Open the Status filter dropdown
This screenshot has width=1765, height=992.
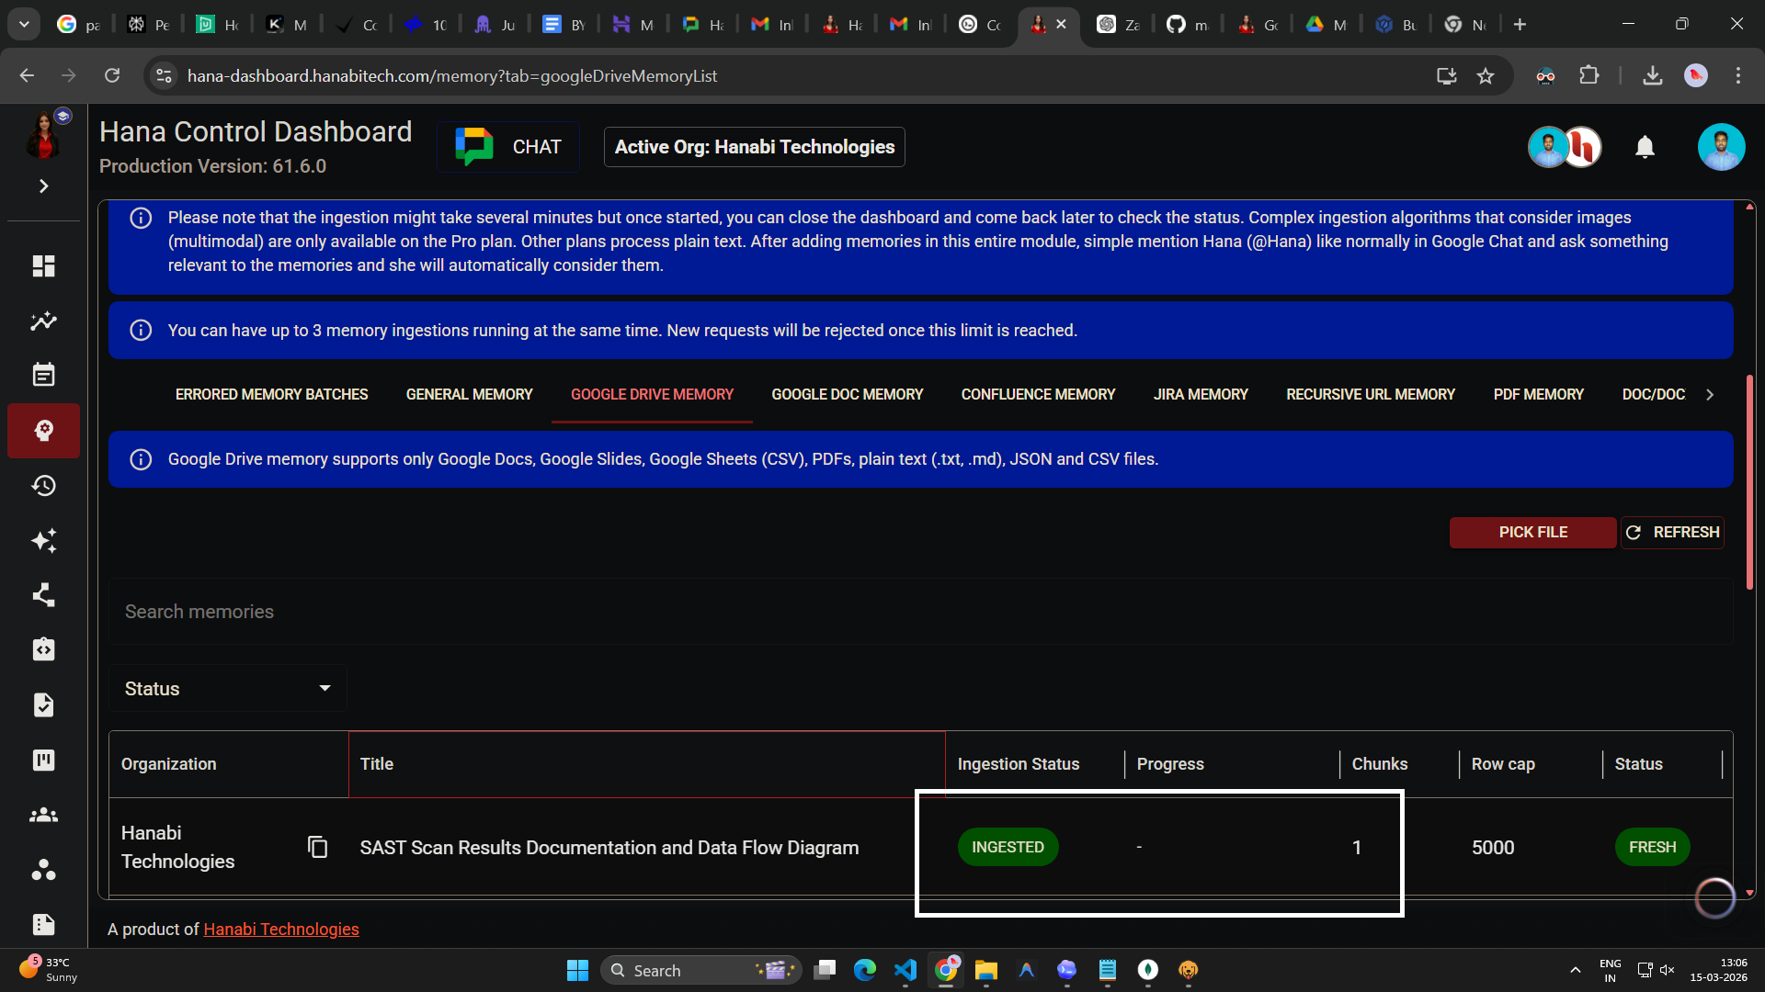tap(227, 689)
